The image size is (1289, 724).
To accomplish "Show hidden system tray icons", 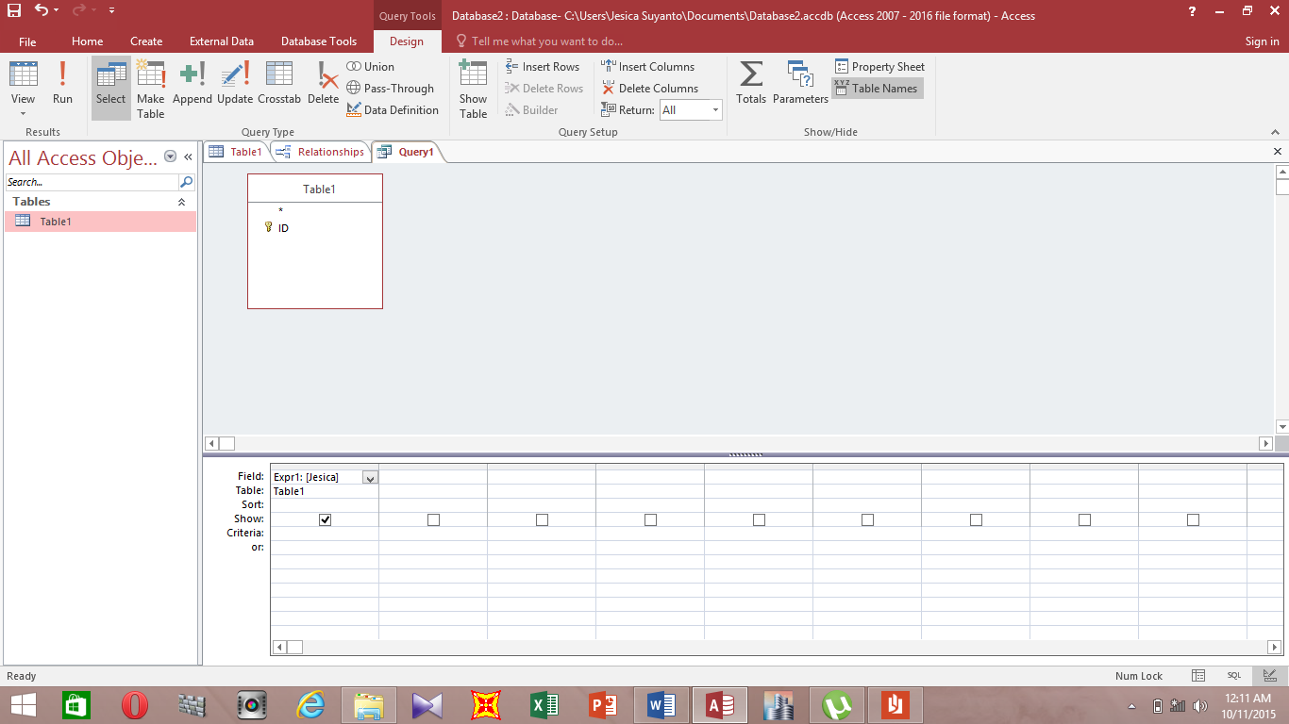I will point(1132,706).
